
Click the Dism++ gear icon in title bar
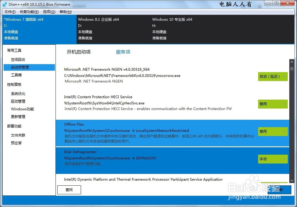pyautogui.click(x=5, y=4)
